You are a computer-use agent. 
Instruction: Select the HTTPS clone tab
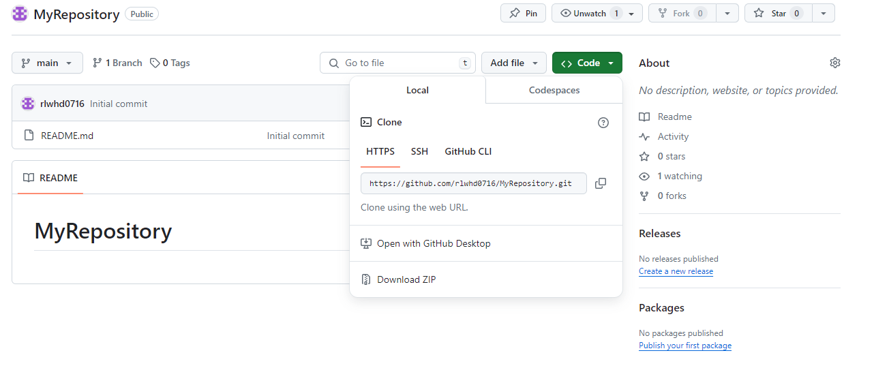(x=380, y=152)
